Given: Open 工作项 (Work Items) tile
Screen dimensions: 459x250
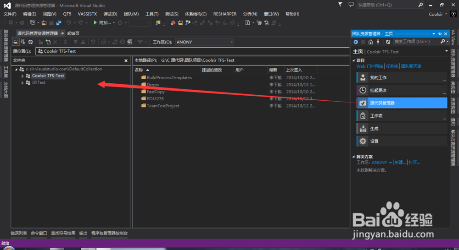Looking at the screenshot, I should pyautogui.click(x=402, y=116).
